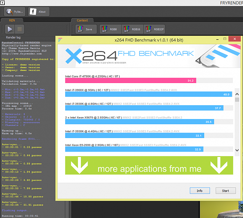Click the i7-3960X 40.0 result bar
This screenshot has height=218, width=243.
pos(148,94)
